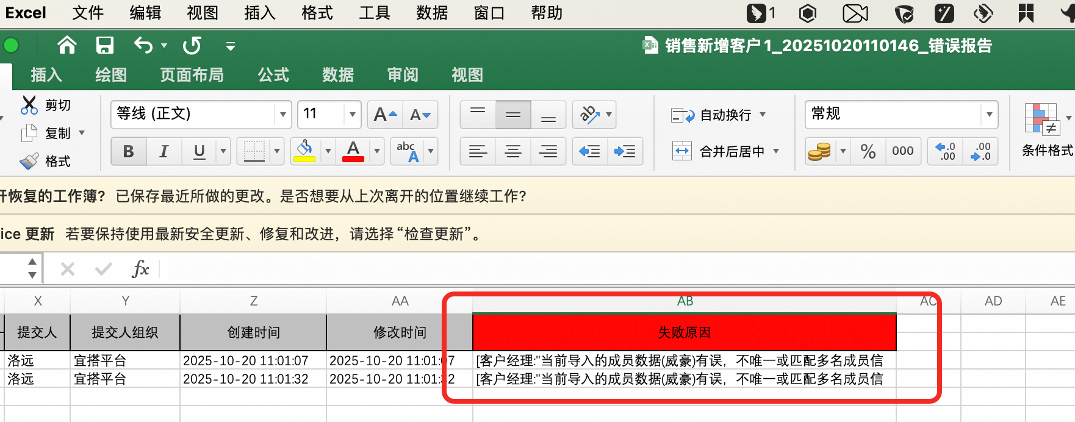Apply percent style with the % icon
Image resolution: width=1075 pixels, height=422 pixels.
[868, 151]
